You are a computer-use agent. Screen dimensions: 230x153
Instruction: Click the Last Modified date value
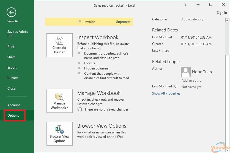click(196, 37)
